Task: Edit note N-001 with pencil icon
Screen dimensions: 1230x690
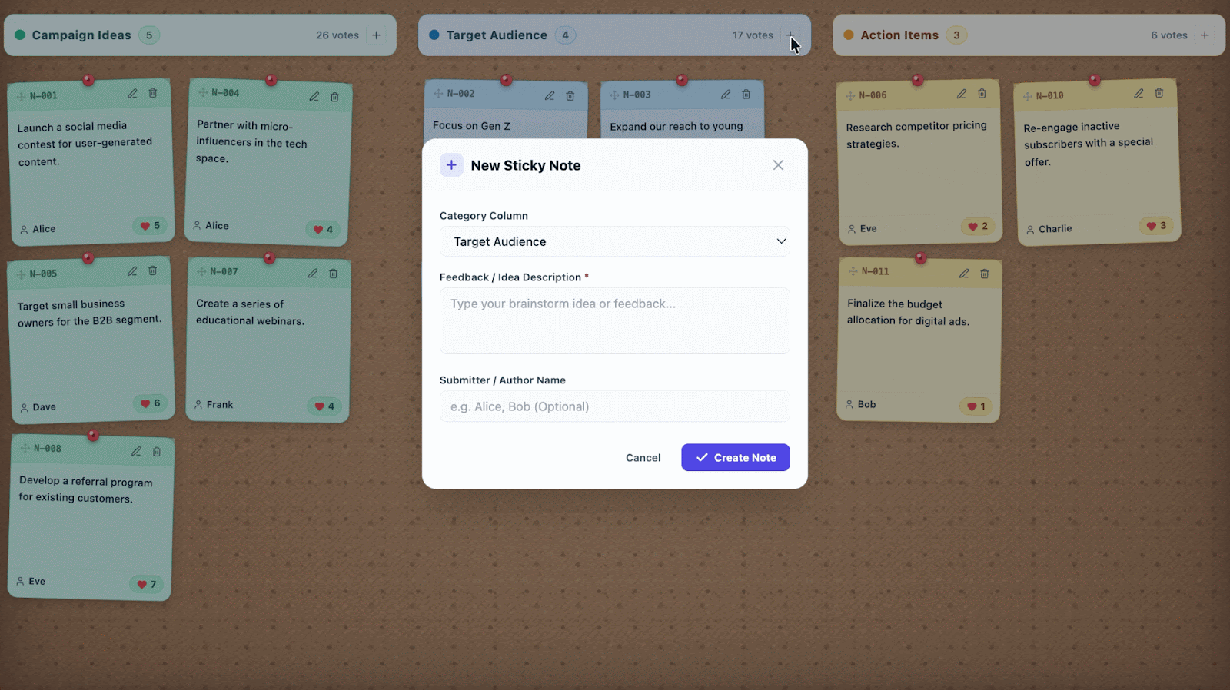Action: click(132, 94)
